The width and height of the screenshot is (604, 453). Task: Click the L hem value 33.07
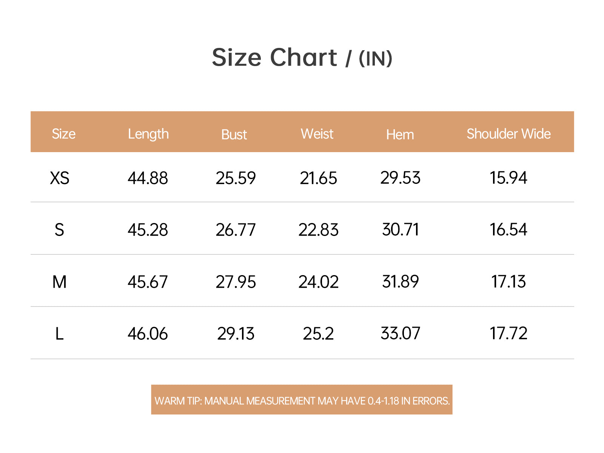400,333
